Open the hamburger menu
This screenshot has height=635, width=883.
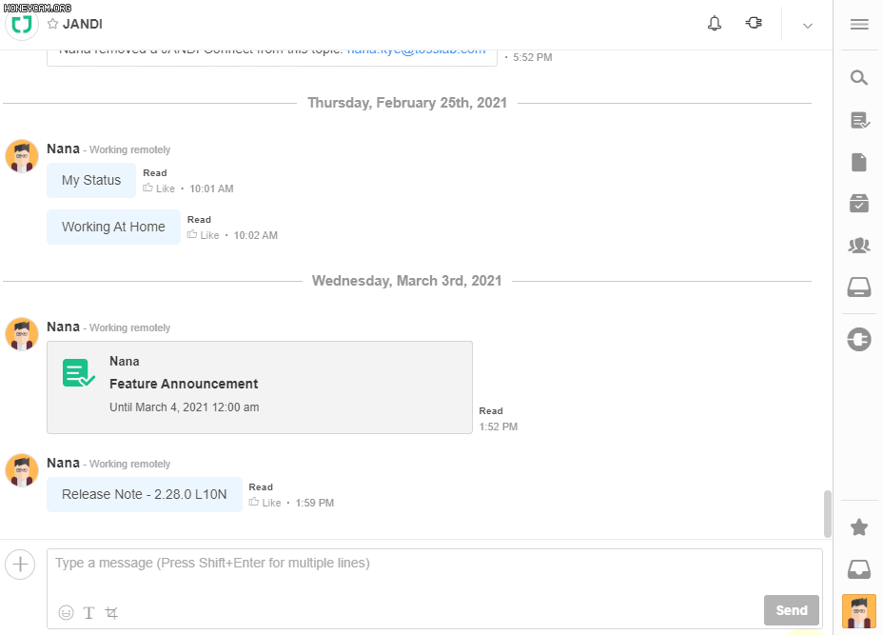click(x=859, y=24)
